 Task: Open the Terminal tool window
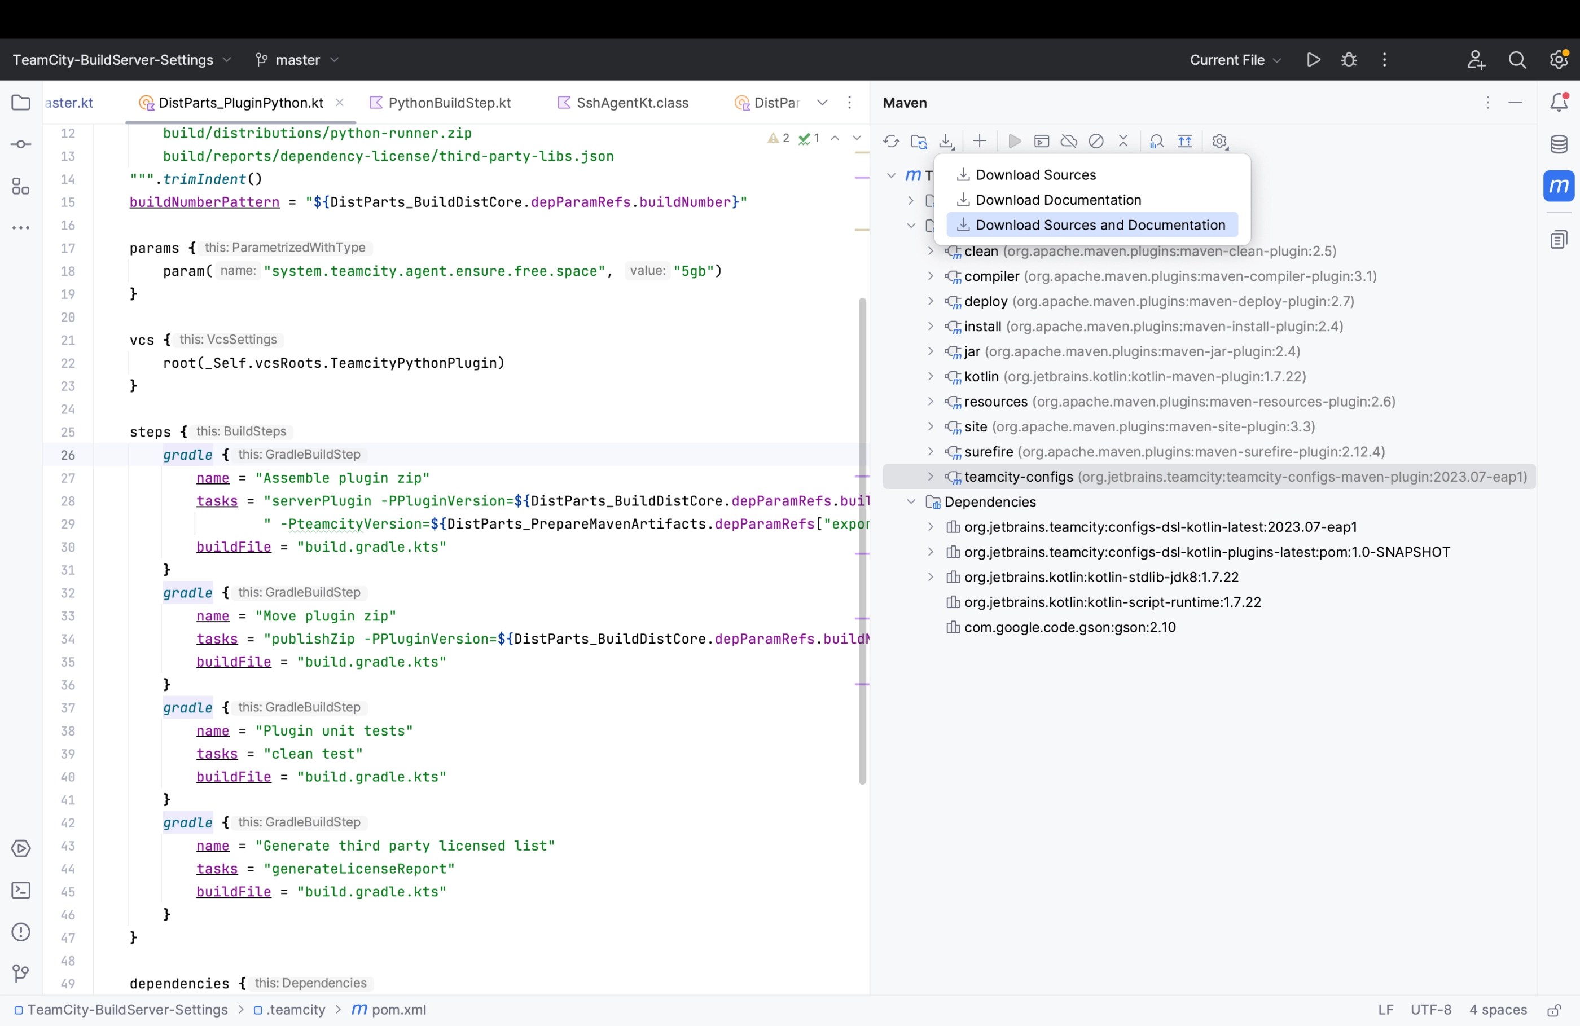(20, 891)
